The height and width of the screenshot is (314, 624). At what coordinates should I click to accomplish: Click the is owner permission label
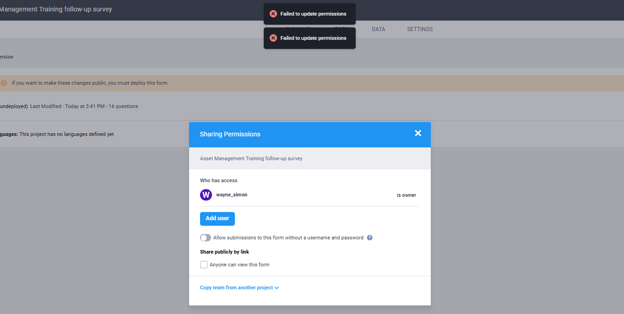tap(406, 195)
